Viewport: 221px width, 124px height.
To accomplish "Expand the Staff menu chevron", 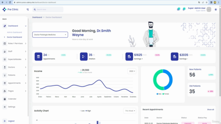I will (x=26, y=51).
